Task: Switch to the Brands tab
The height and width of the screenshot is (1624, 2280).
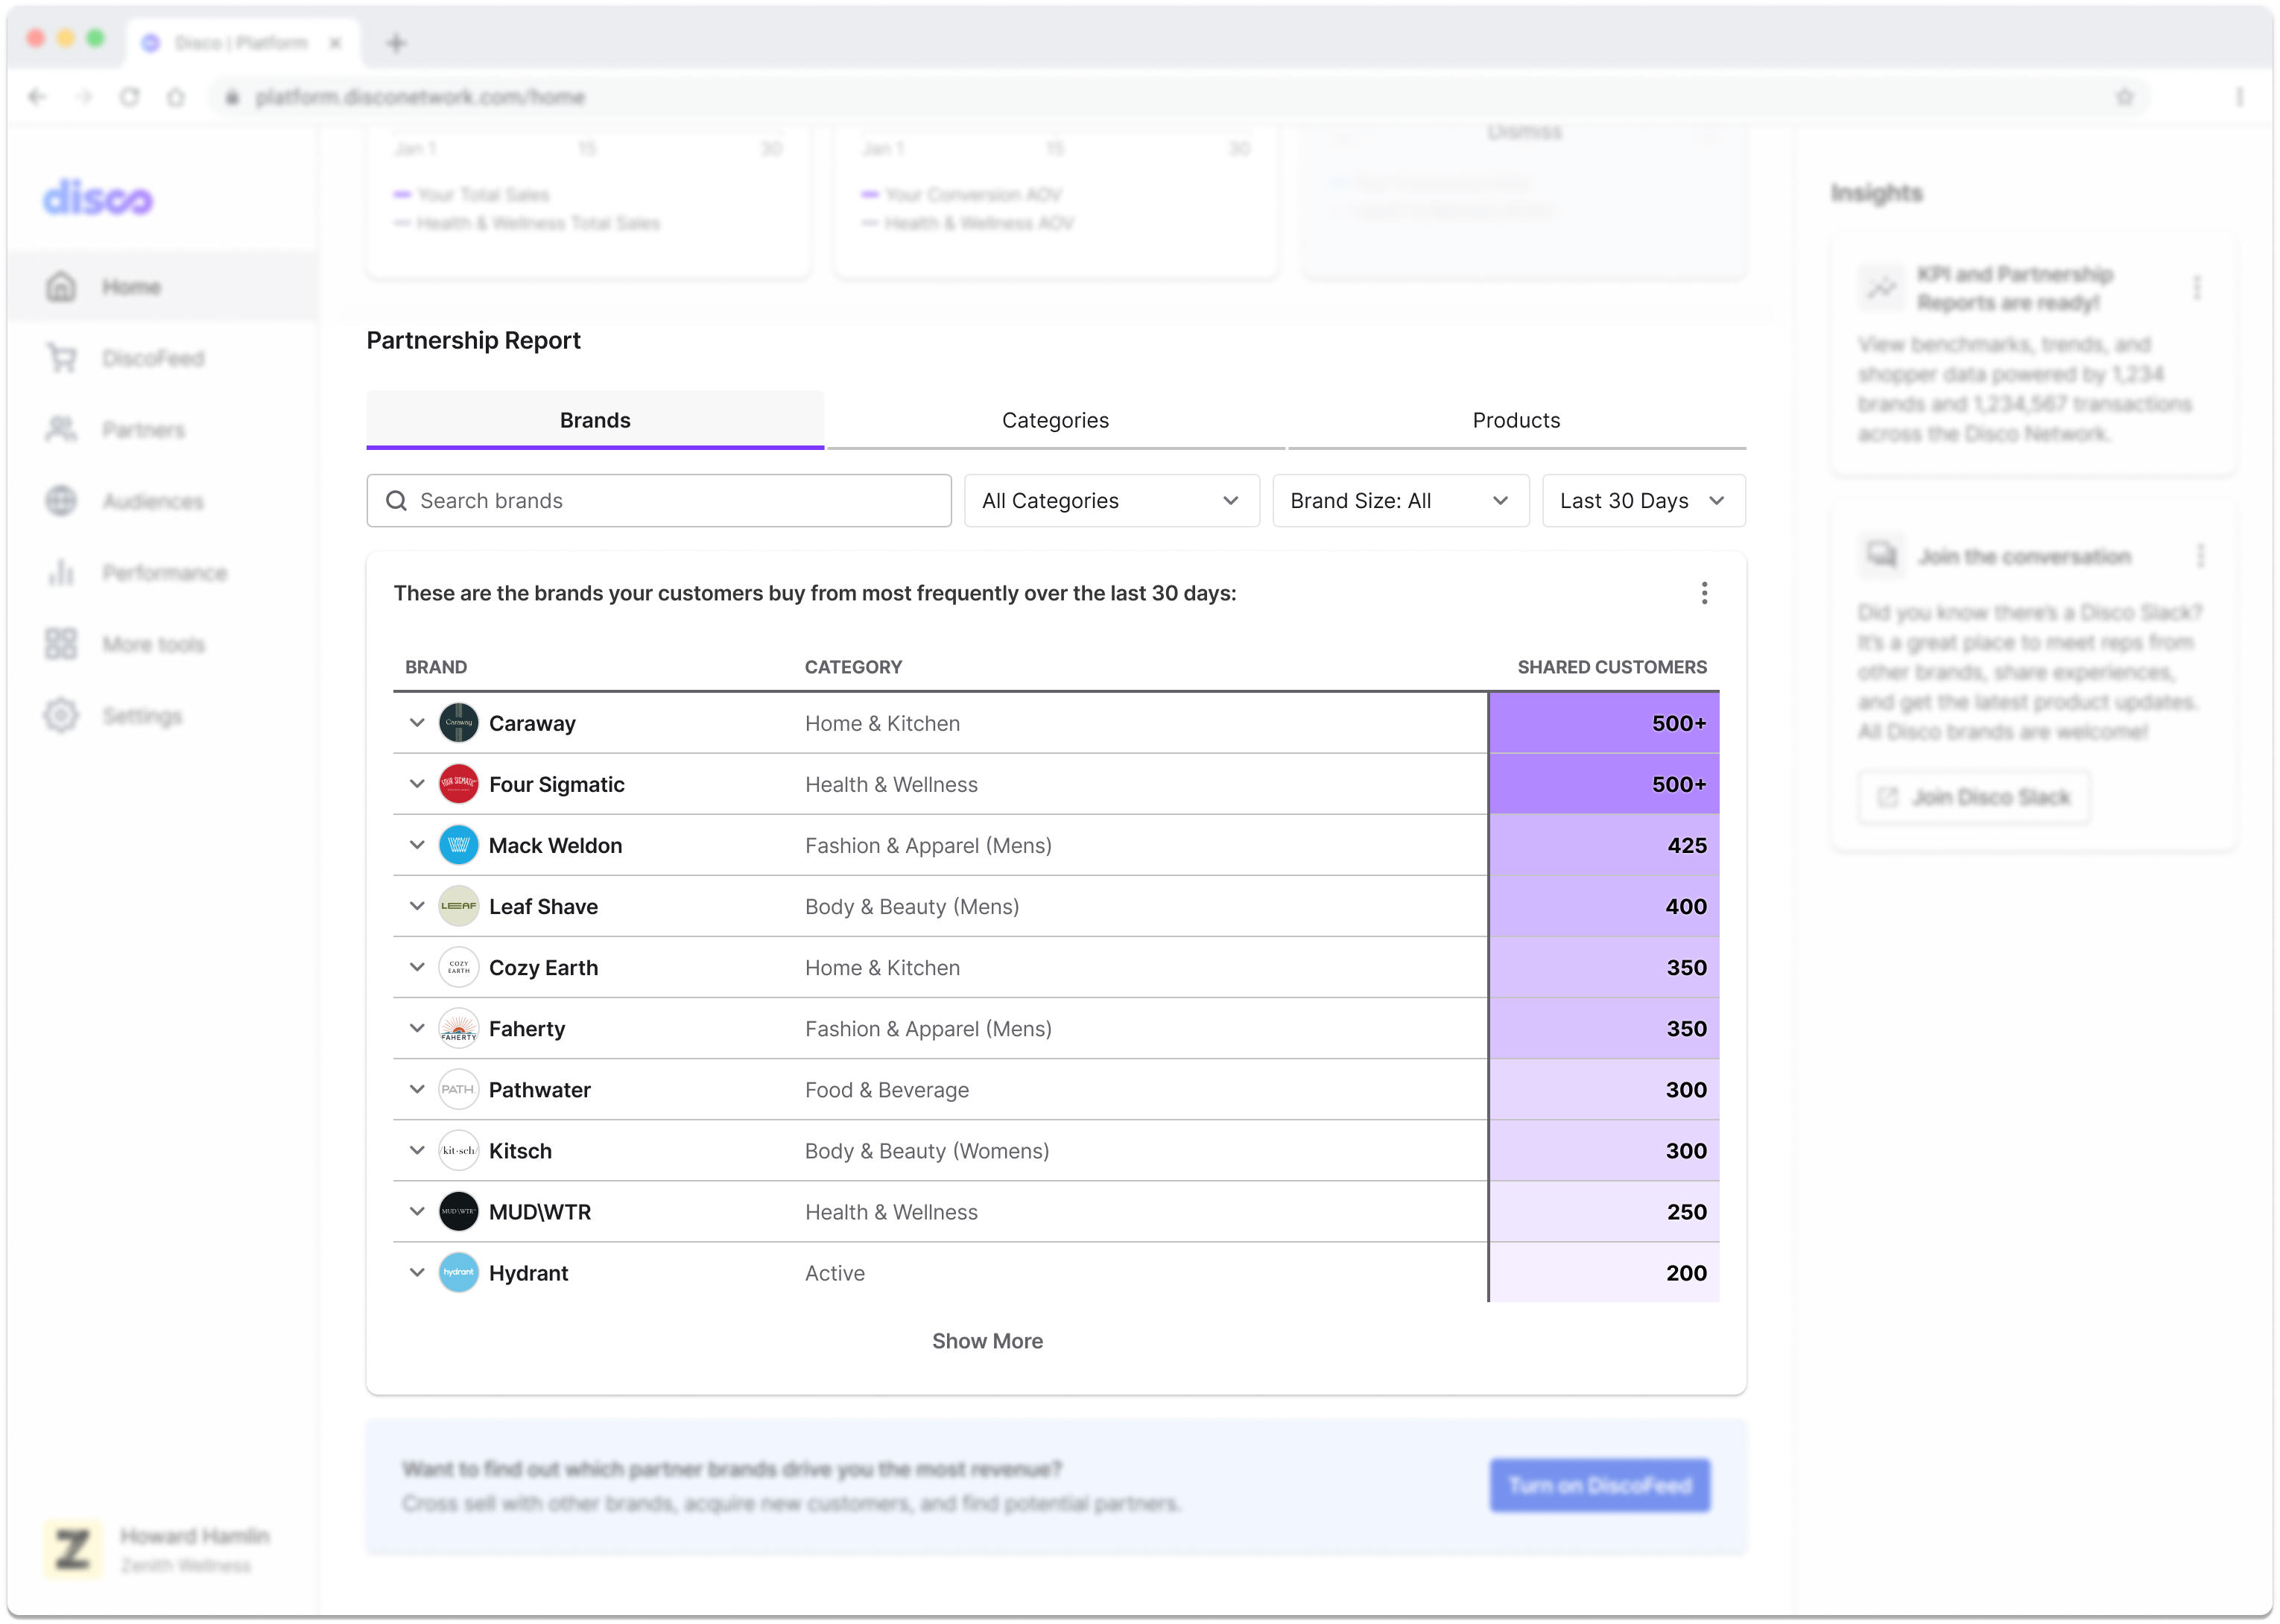Action: pos(595,420)
